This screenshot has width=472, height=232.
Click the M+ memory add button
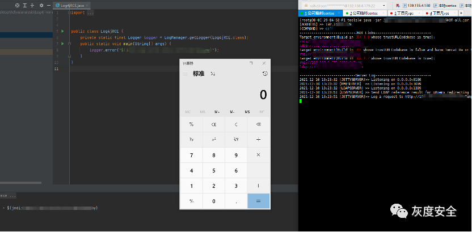click(217, 112)
